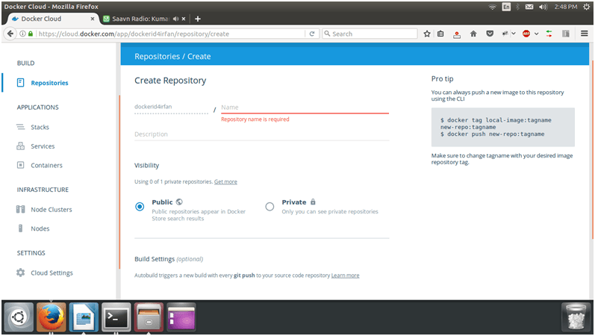Click the lock icon next to Private
Image resolution: width=595 pixels, height=336 pixels.
tap(313, 202)
